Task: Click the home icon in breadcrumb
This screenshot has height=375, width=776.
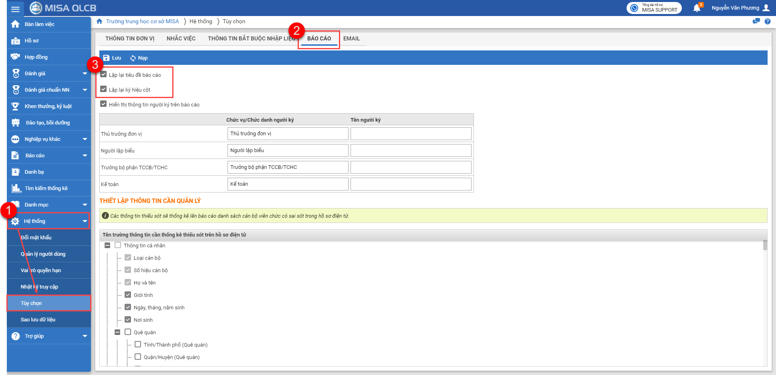Action: (x=99, y=22)
